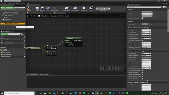Bookmark the graph with the star icon
Image resolution: width=169 pixels, height=95 pixels.
coord(28,16)
